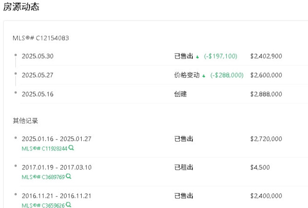Click the $2,402,900 sold price

pos(266,56)
